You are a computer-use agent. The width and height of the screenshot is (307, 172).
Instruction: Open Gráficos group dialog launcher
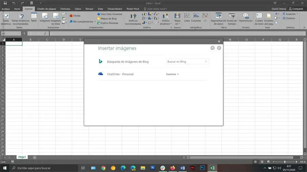pos(171,28)
